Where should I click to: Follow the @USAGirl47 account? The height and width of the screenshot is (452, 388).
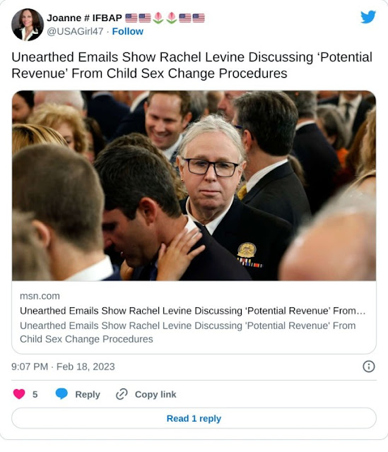127,31
